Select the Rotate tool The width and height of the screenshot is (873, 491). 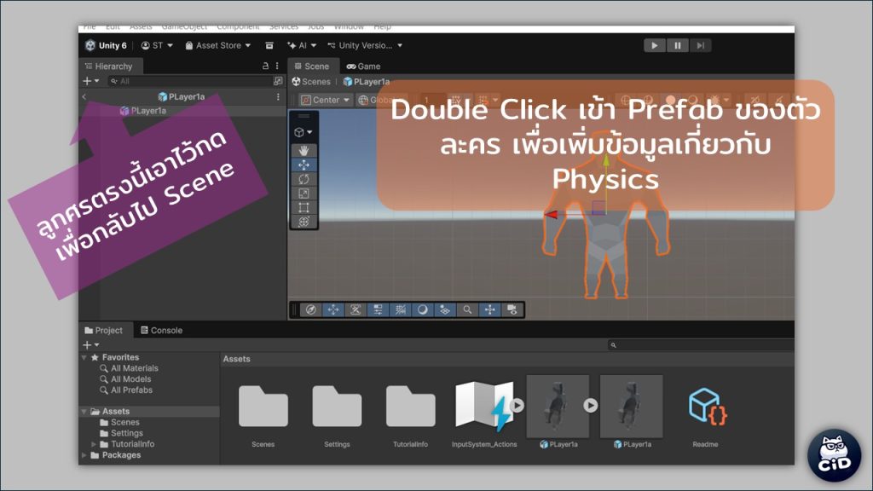coord(304,179)
